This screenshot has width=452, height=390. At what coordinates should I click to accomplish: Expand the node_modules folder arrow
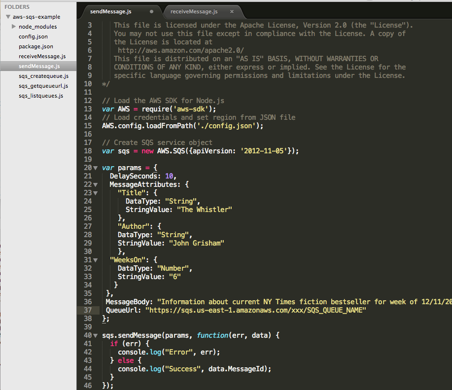pyautogui.click(x=14, y=27)
